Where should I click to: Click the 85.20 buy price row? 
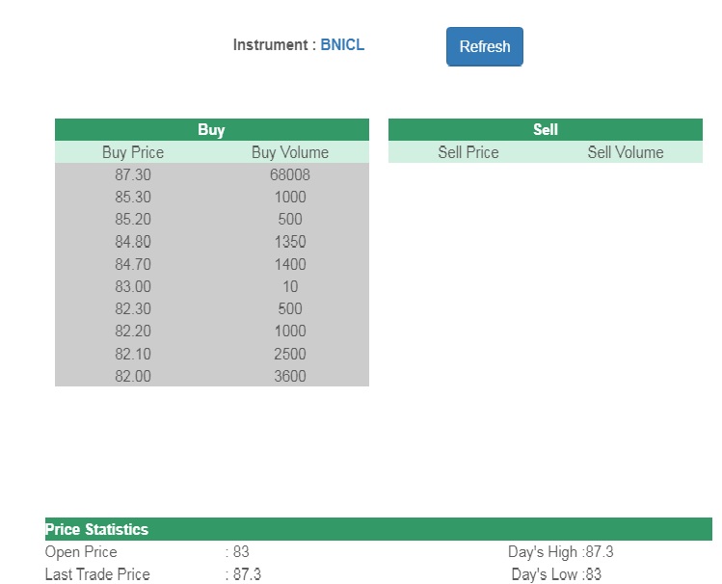(133, 219)
